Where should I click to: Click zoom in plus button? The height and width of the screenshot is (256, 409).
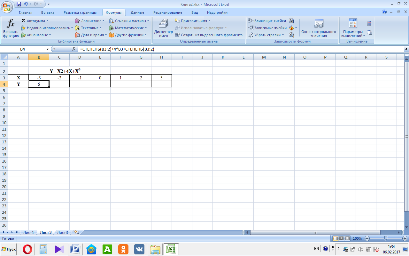405,238
